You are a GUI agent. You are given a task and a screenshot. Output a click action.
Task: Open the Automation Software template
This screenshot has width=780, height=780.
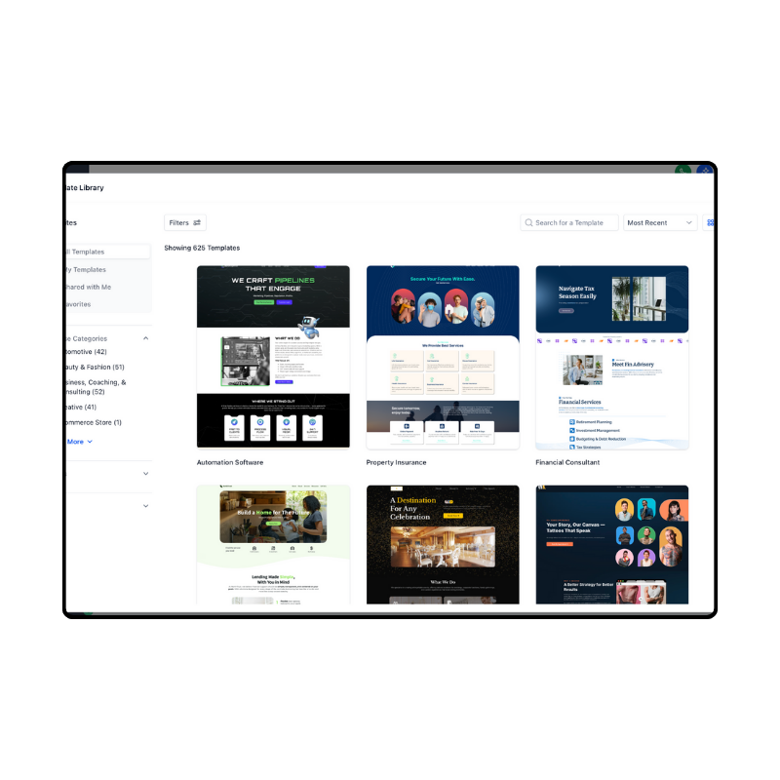point(273,356)
